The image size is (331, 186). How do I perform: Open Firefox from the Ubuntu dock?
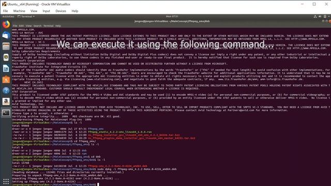click(6, 24)
